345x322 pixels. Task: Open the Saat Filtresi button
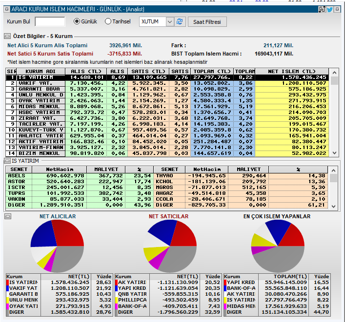(207, 22)
